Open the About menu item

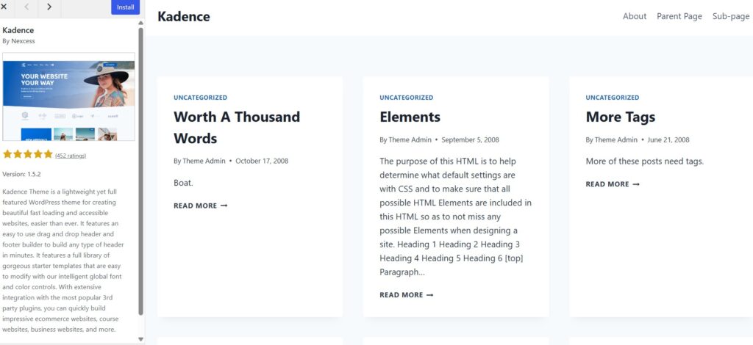click(635, 16)
